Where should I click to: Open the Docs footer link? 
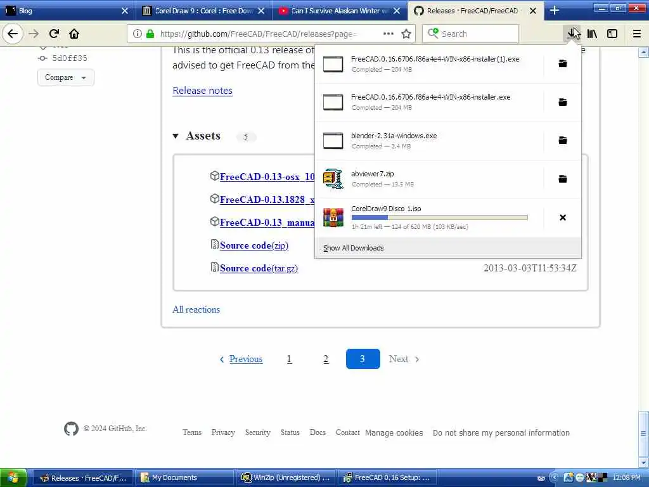coord(318,432)
